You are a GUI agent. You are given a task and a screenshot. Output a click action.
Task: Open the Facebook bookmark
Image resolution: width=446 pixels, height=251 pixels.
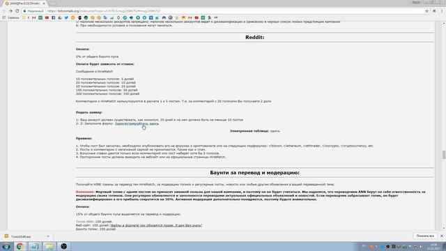click(53, 17)
